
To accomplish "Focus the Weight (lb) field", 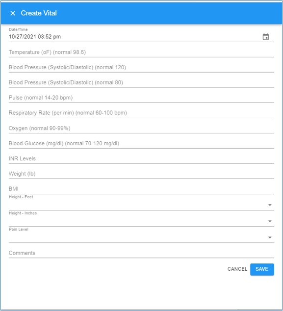I will point(141,174).
